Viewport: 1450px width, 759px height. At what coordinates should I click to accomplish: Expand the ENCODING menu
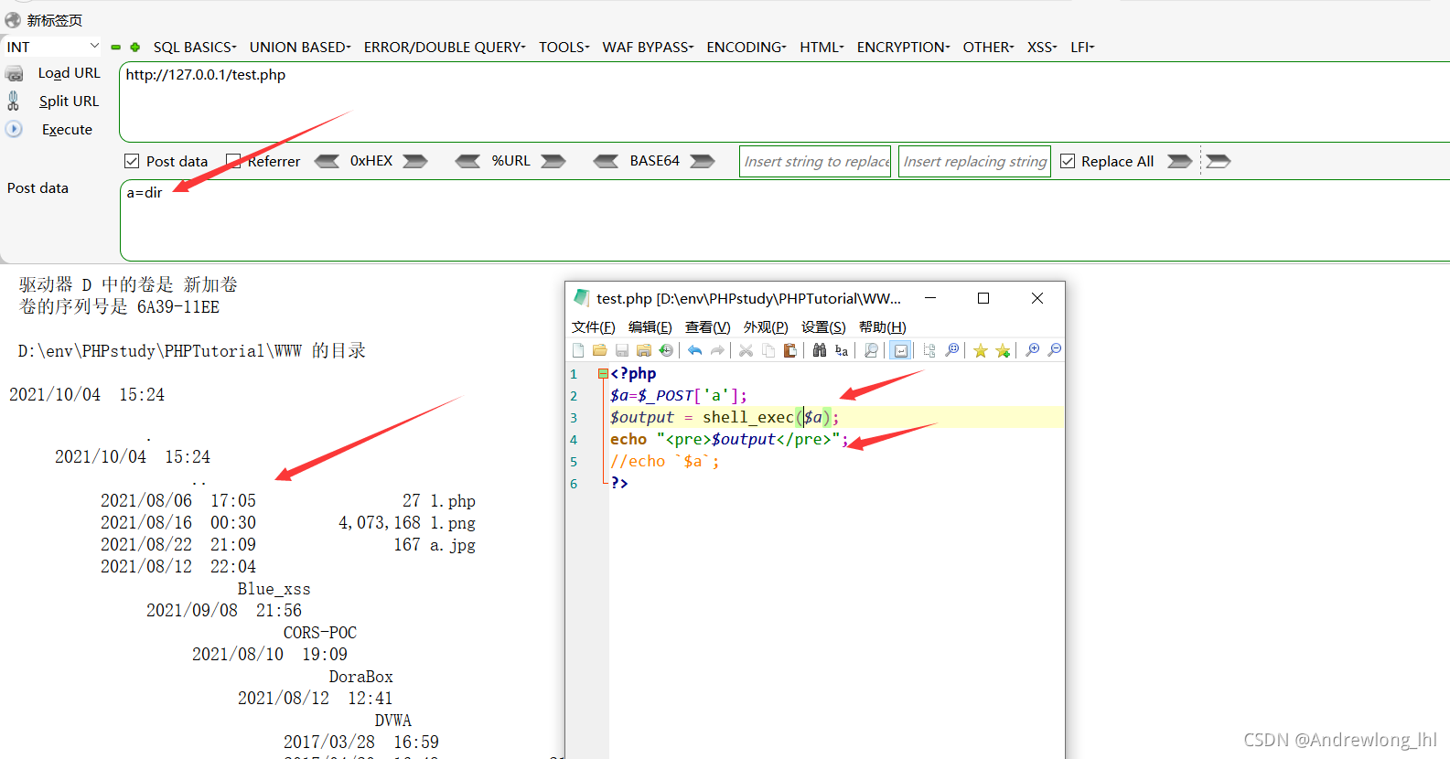pos(746,47)
